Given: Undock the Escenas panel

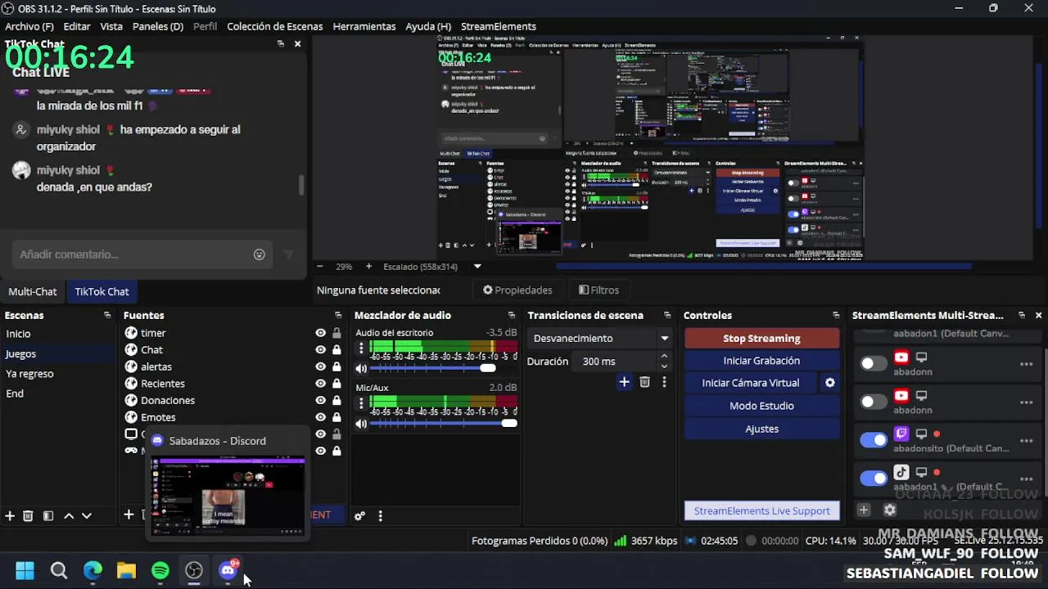Looking at the screenshot, I should pos(107,315).
